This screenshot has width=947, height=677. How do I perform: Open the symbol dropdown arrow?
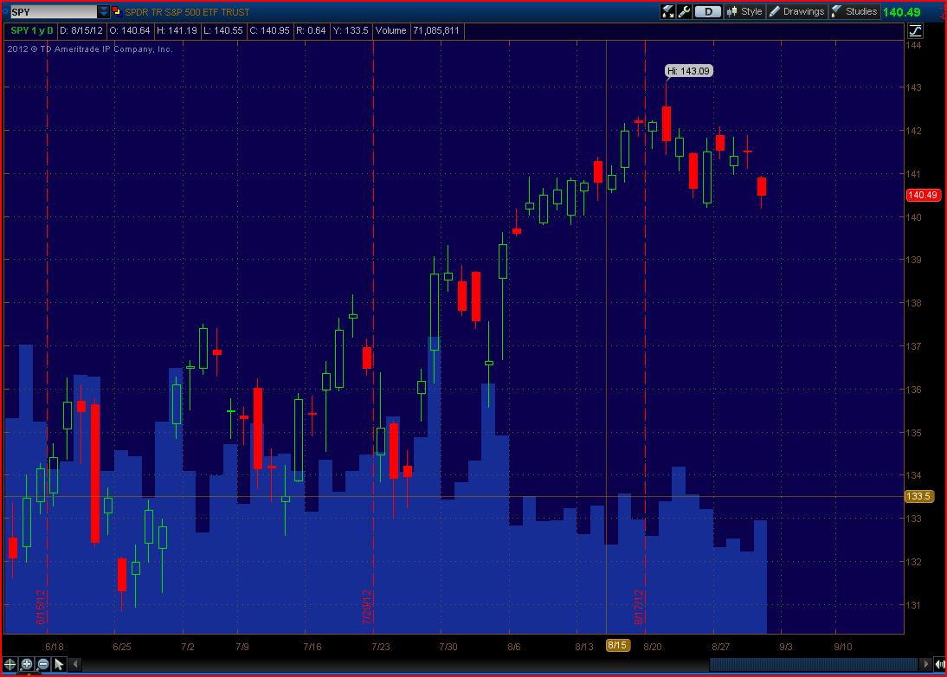(103, 11)
